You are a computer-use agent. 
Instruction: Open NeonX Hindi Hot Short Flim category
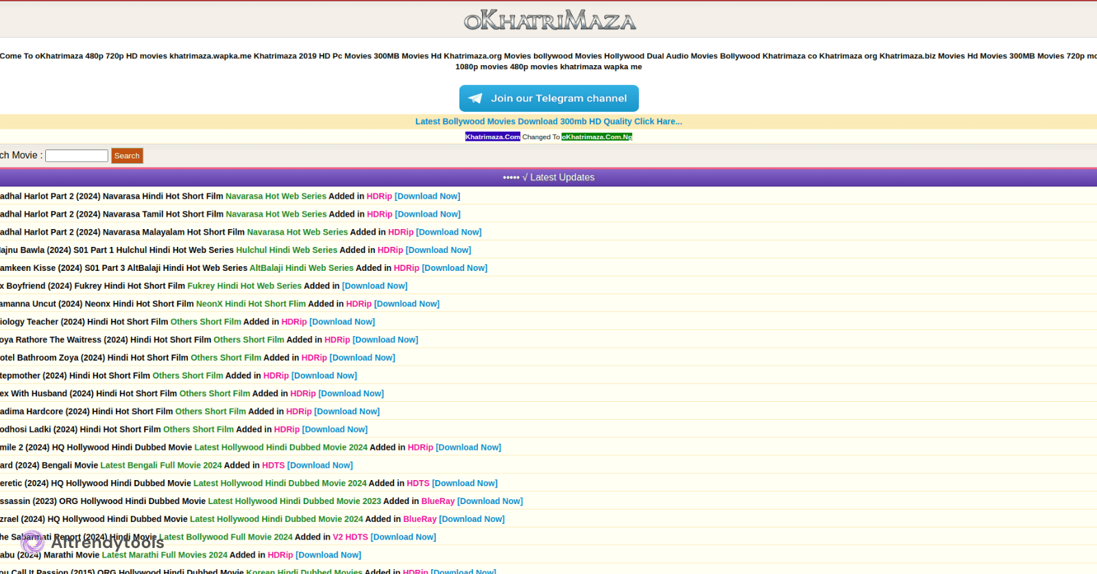[251, 304]
